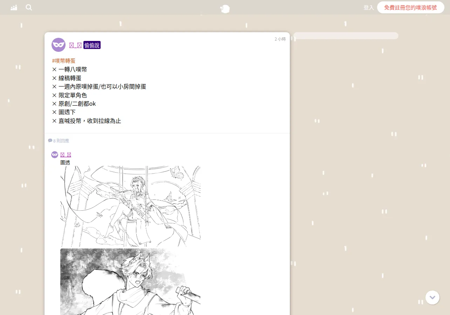Open the search magnifier icon
The image size is (450, 315).
(29, 7)
